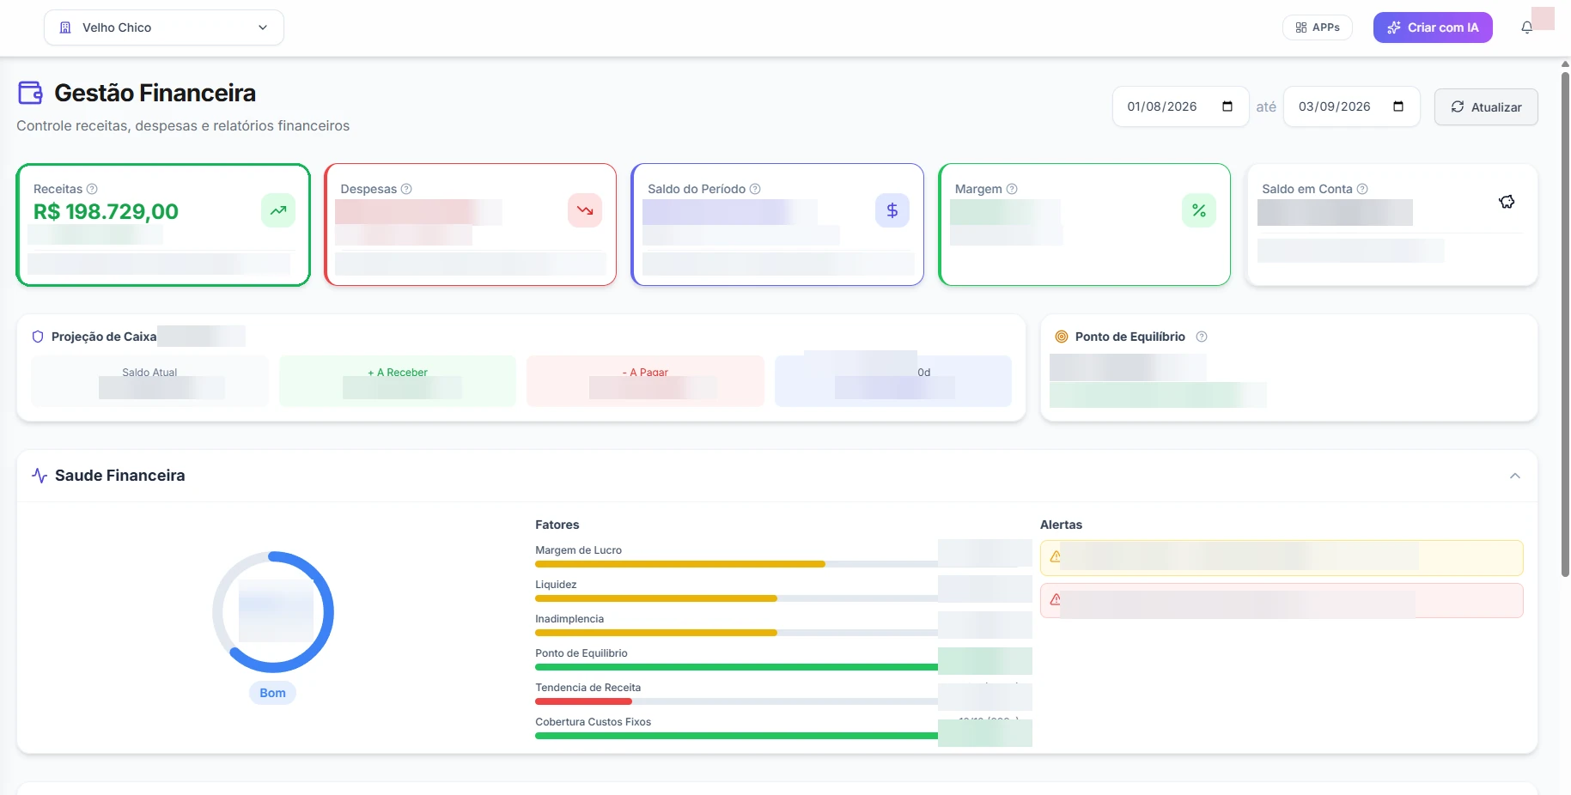Viewport: 1571px width, 795px height.
Task: Click the - A Pagar projection box
Action: pyautogui.click(x=645, y=381)
